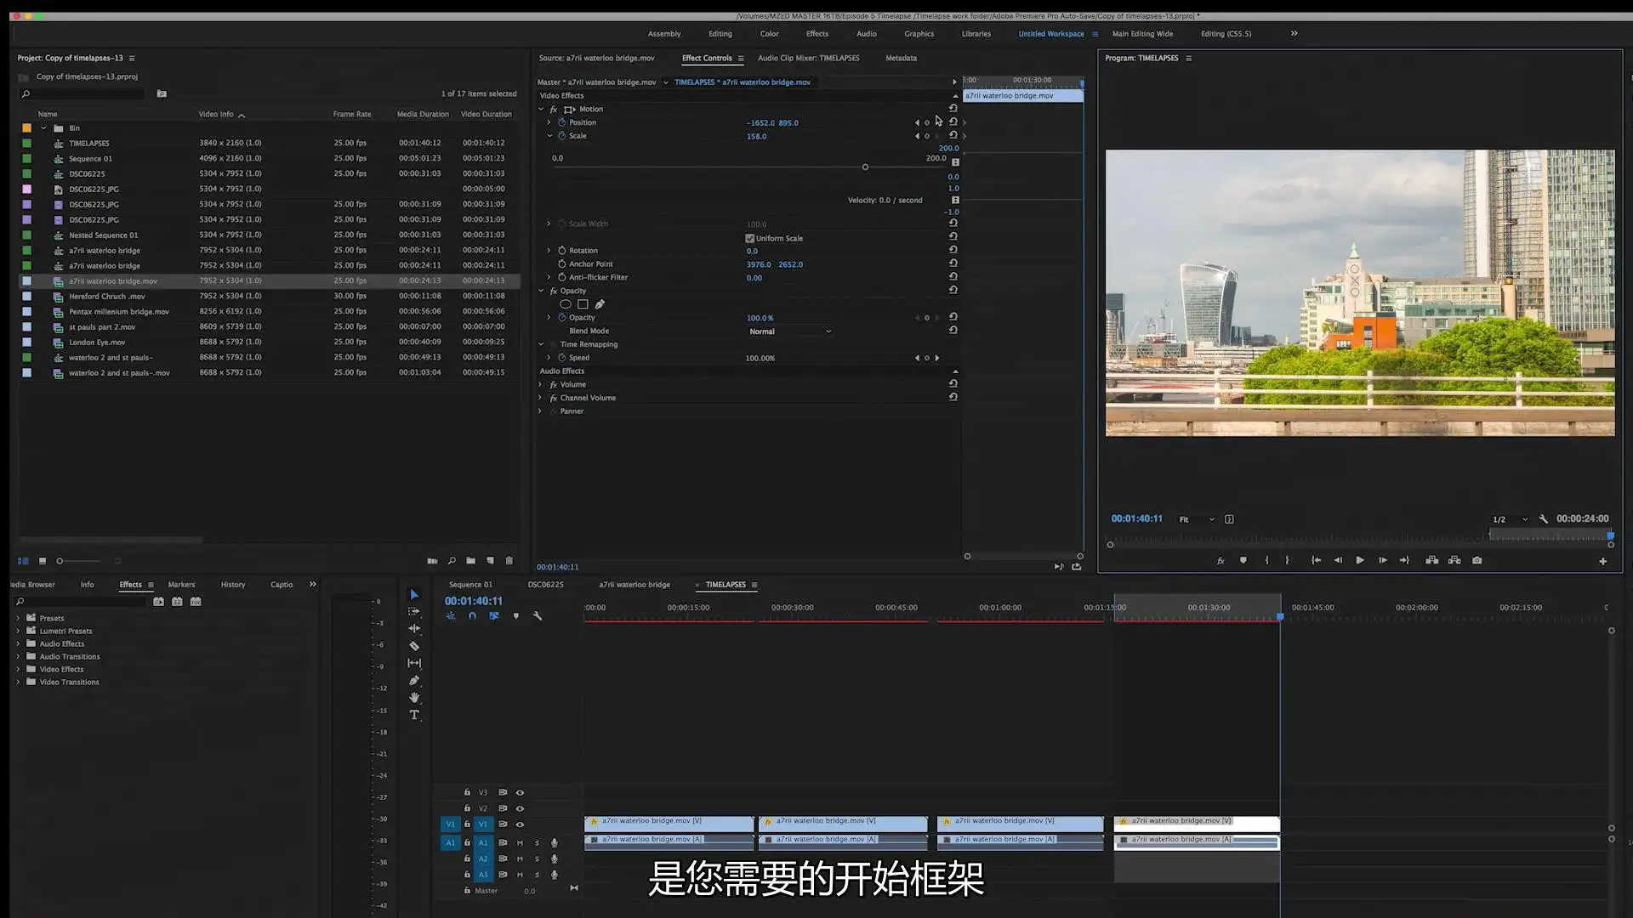Click the Delete trash icon in Project panel
The height and width of the screenshot is (918, 1633).
point(509,561)
